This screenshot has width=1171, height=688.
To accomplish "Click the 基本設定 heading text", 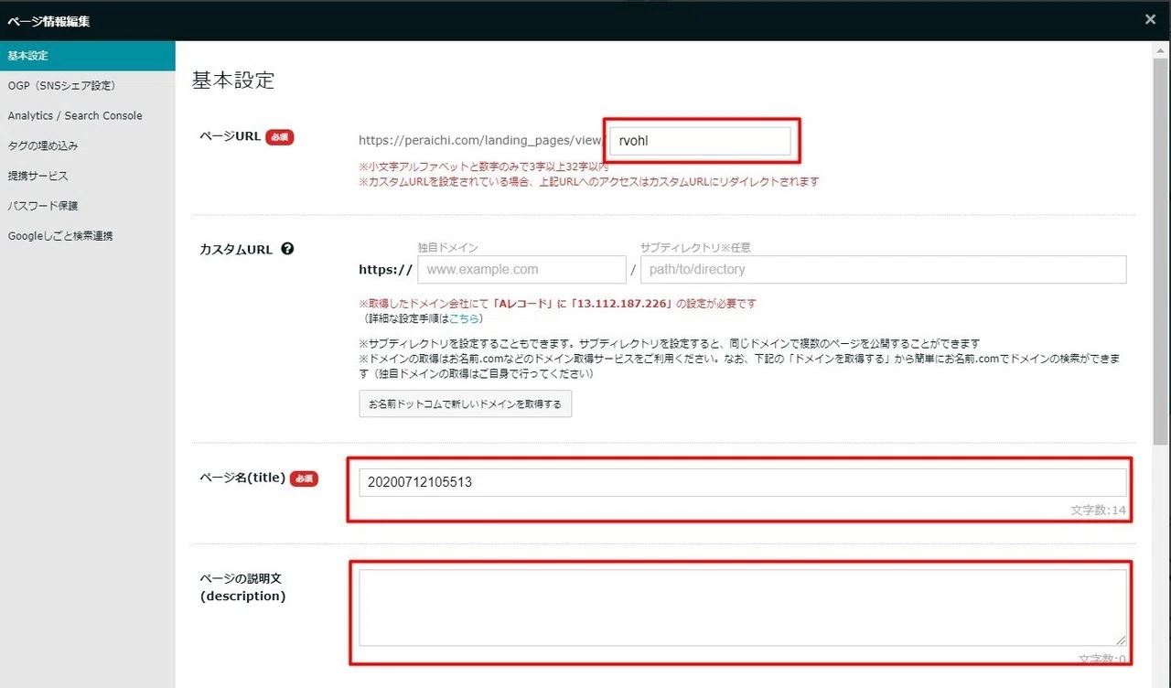I will (233, 81).
